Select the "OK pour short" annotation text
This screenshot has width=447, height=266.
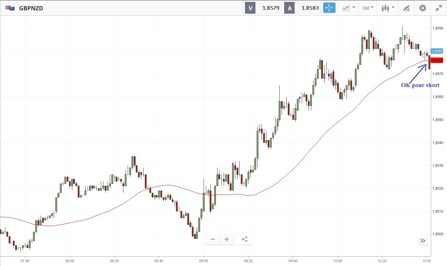(420, 85)
